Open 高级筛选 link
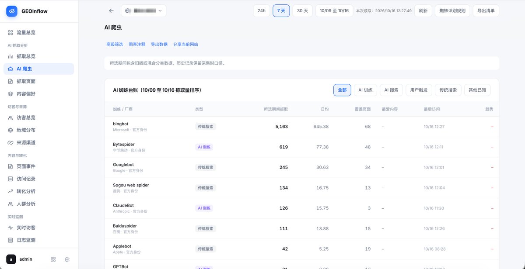The width and height of the screenshot is (525, 269). (115, 45)
